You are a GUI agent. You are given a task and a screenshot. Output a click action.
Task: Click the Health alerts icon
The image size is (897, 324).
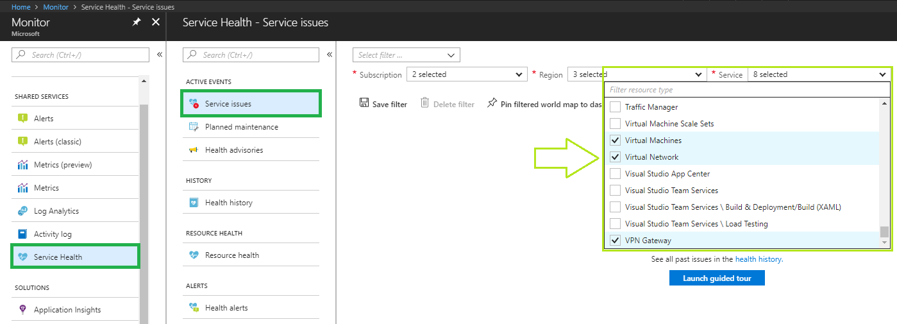194,308
